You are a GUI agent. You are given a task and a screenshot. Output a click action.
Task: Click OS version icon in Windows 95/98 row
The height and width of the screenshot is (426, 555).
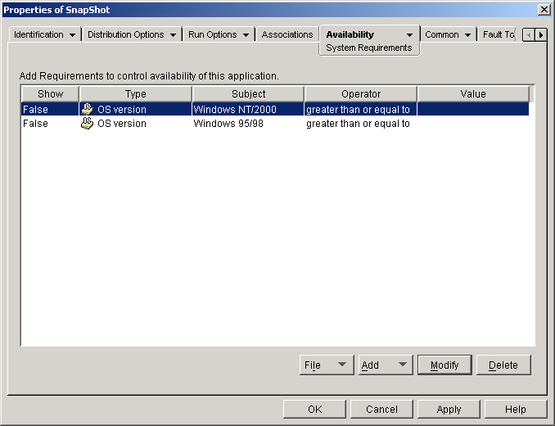(x=87, y=123)
